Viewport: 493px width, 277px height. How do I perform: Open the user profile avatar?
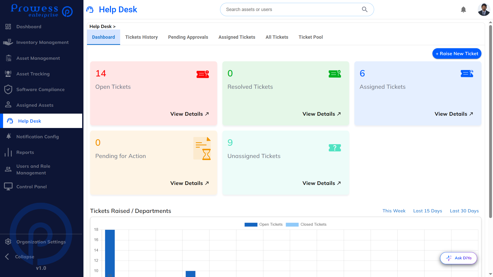484,9
